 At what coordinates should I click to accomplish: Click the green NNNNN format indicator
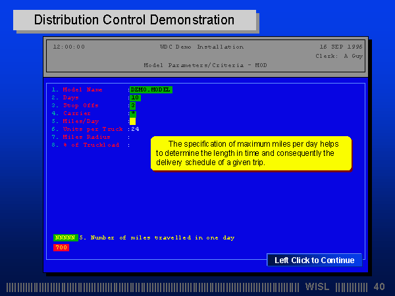coord(65,237)
